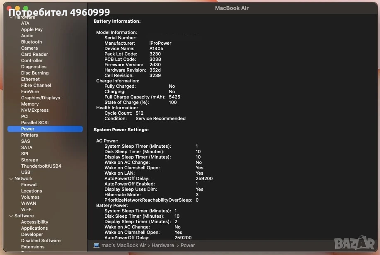Show the Storage hardware details
380x255 pixels.
coord(29,160)
